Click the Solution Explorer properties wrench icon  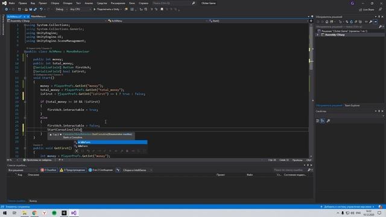click(371, 22)
